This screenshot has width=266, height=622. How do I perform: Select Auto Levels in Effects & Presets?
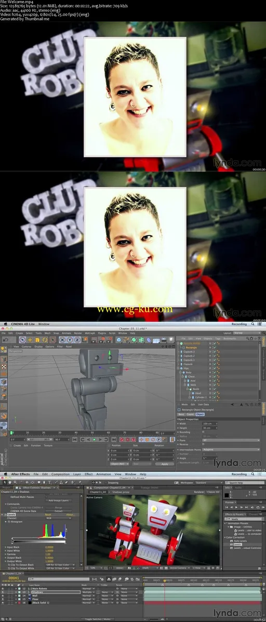pyautogui.click(x=239, y=541)
